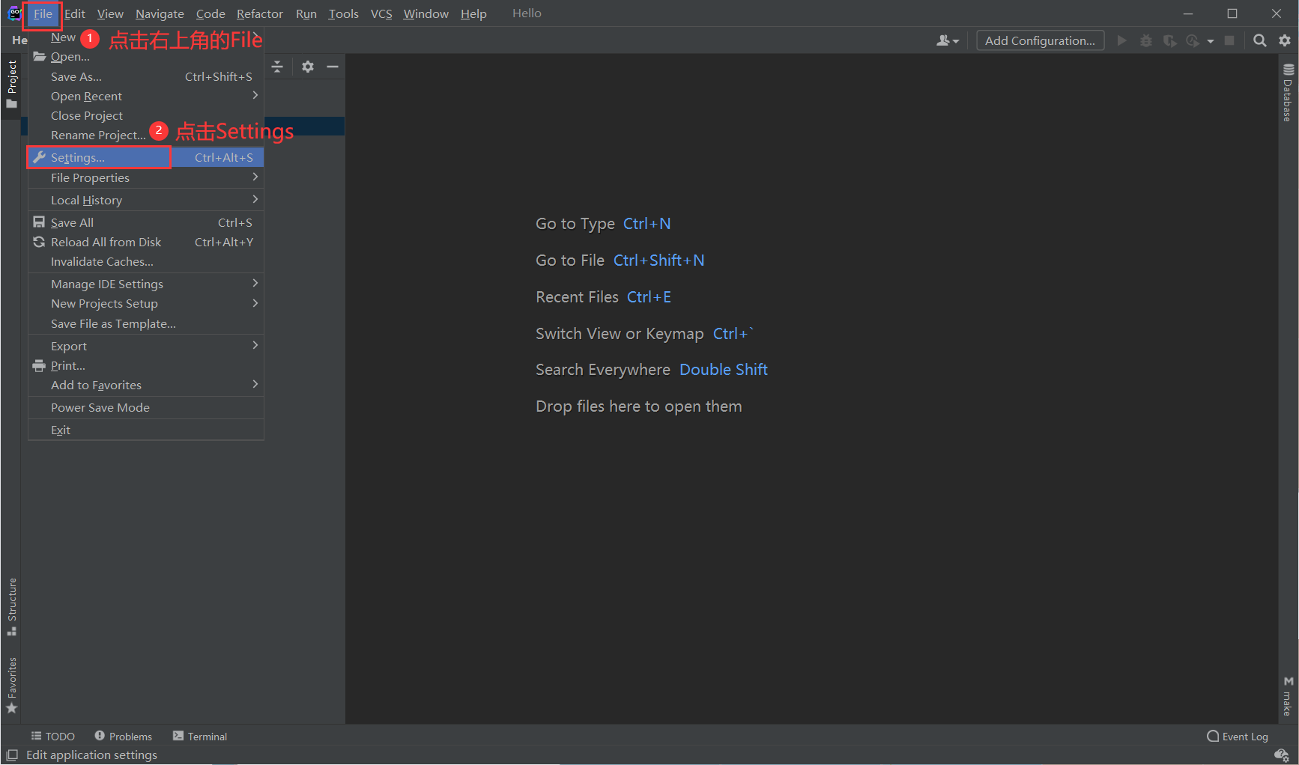Viewport: 1299px width, 765px height.
Task: Open the Problems tool window
Action: click(123, 737)
